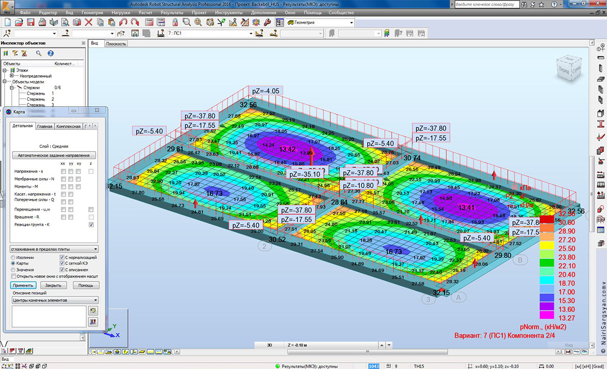Click the star favorites icon in title bar
This screenshot has height=369, width=607.
[541, 4]
